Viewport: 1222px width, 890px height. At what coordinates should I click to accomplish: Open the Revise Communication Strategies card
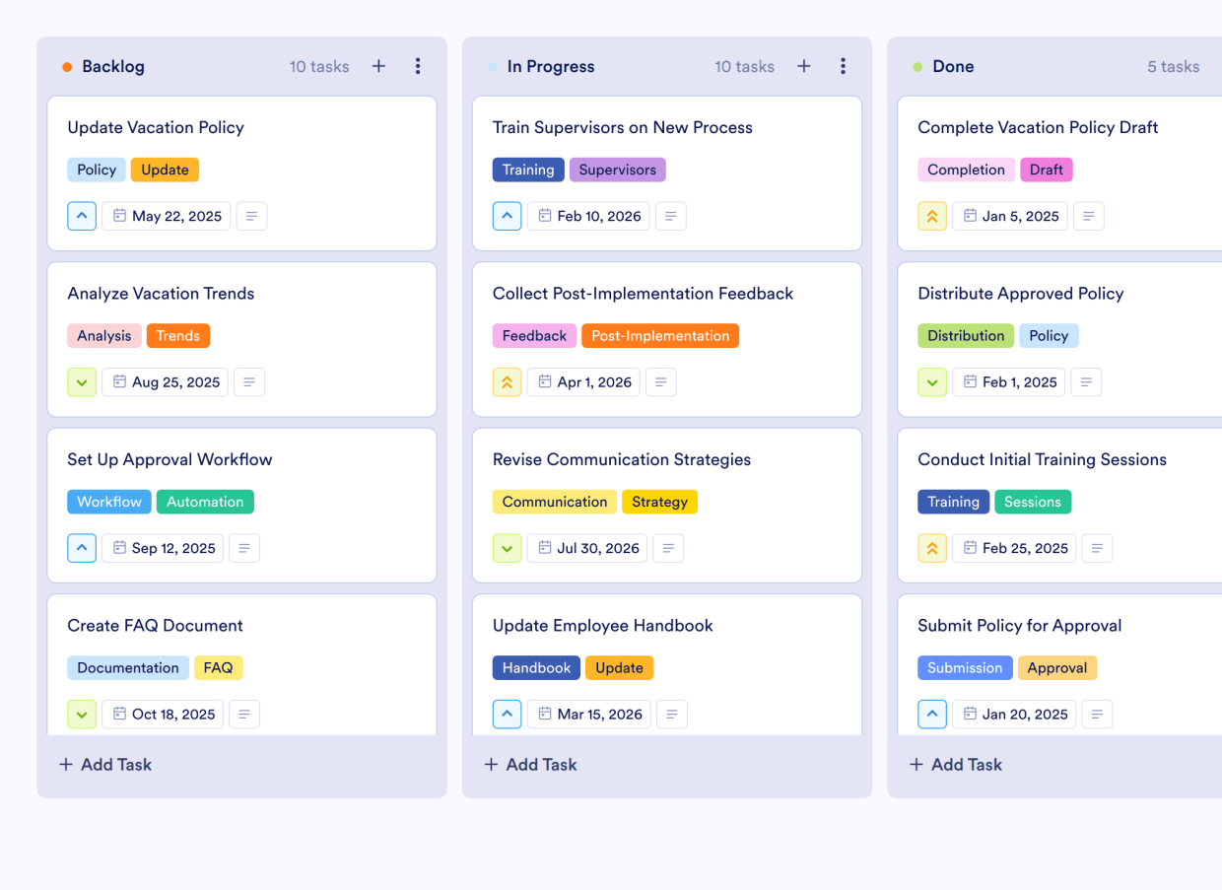coord(622,459)
